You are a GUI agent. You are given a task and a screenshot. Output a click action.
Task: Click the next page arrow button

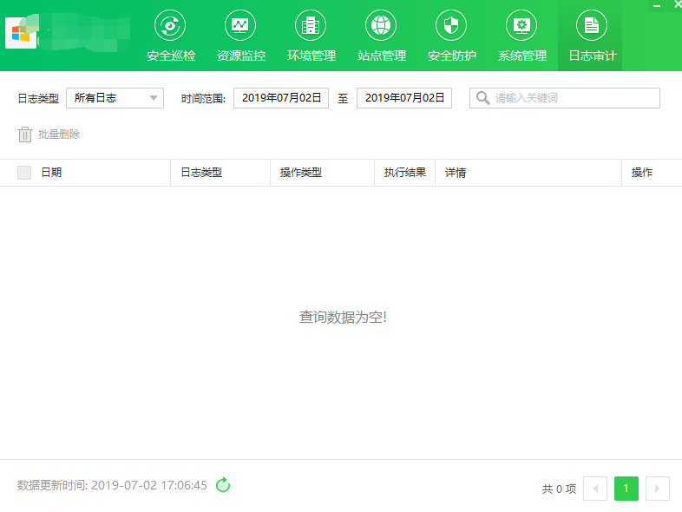(658, 489)
